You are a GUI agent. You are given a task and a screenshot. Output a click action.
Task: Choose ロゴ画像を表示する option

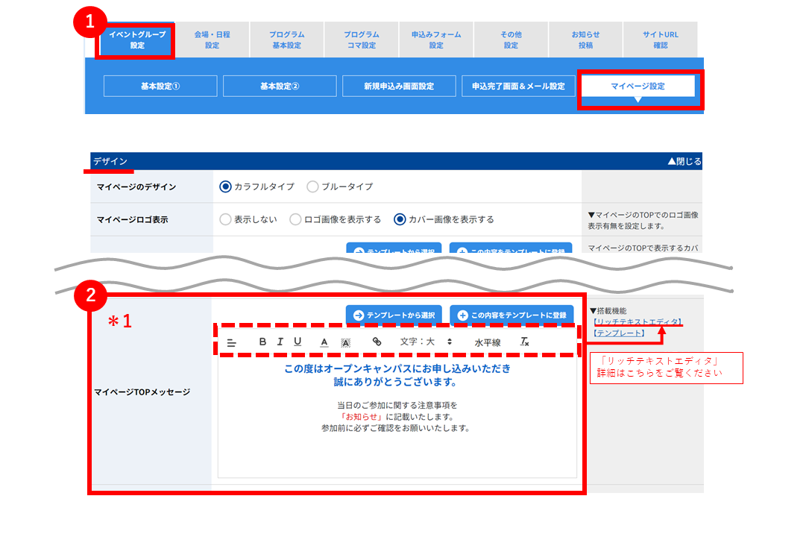(x=295, y=219)
